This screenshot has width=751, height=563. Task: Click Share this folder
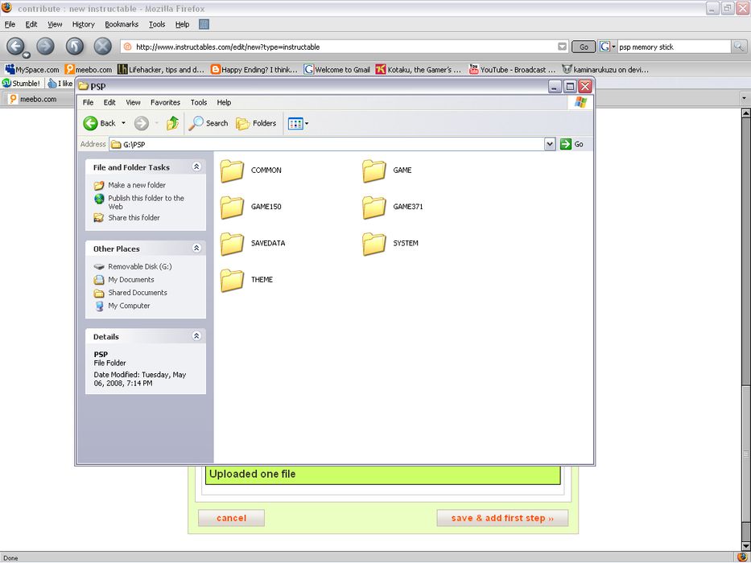pyautogui.click(x=134, y=218)
